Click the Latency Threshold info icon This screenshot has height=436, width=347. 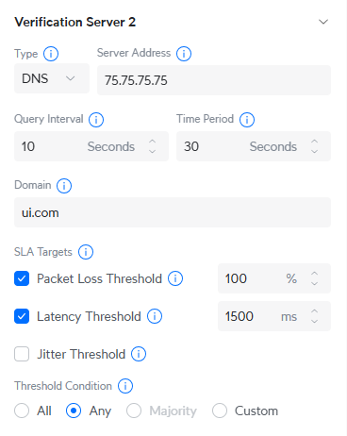pos(155,316)
